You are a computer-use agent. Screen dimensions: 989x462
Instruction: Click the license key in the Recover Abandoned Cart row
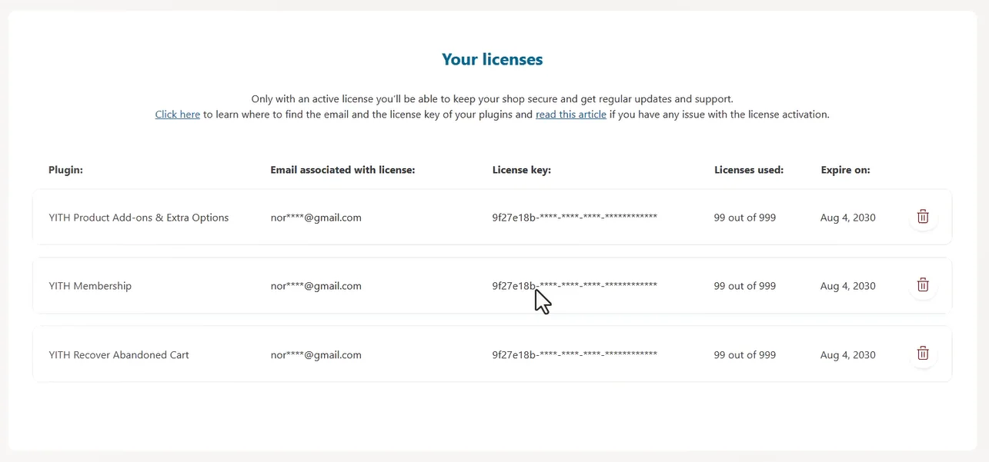tap(575, 355)
